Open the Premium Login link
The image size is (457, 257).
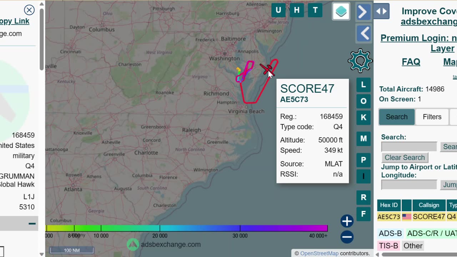pos(418,43)
